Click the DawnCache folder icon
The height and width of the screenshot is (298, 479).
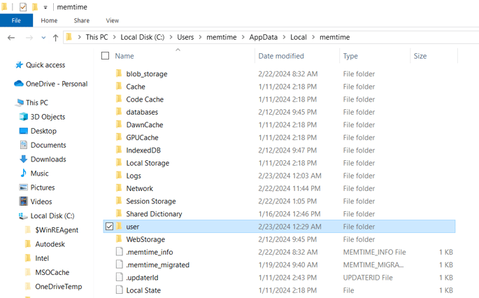point(119,125)
